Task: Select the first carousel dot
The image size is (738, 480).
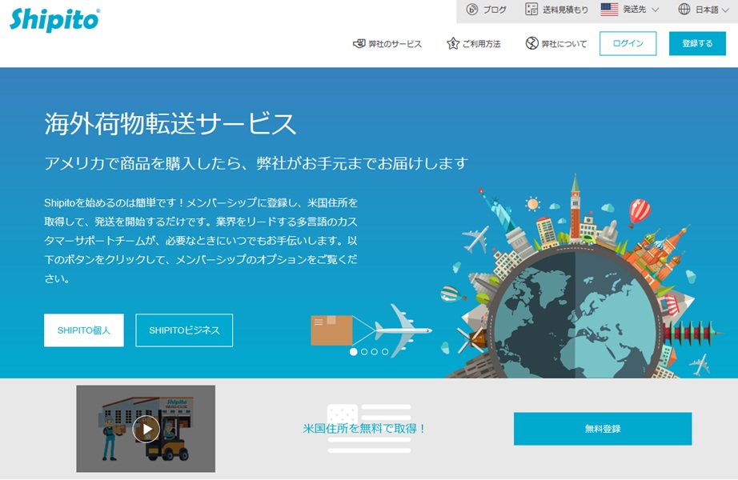Action: 354,351
